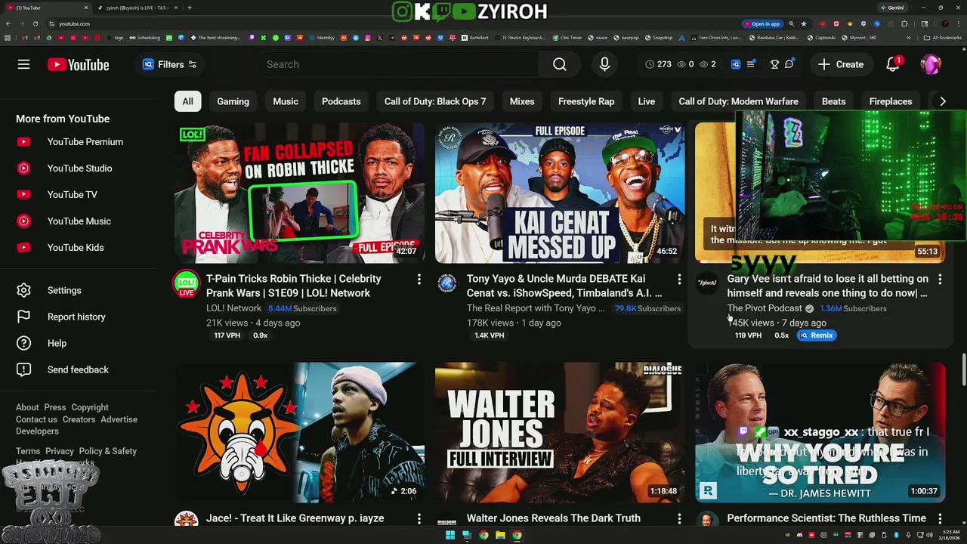Open the Kai Cenat Messed Up thumbnail
Image resolution: width=967 pixels, height=544 pixels.
tap(560, 193)
